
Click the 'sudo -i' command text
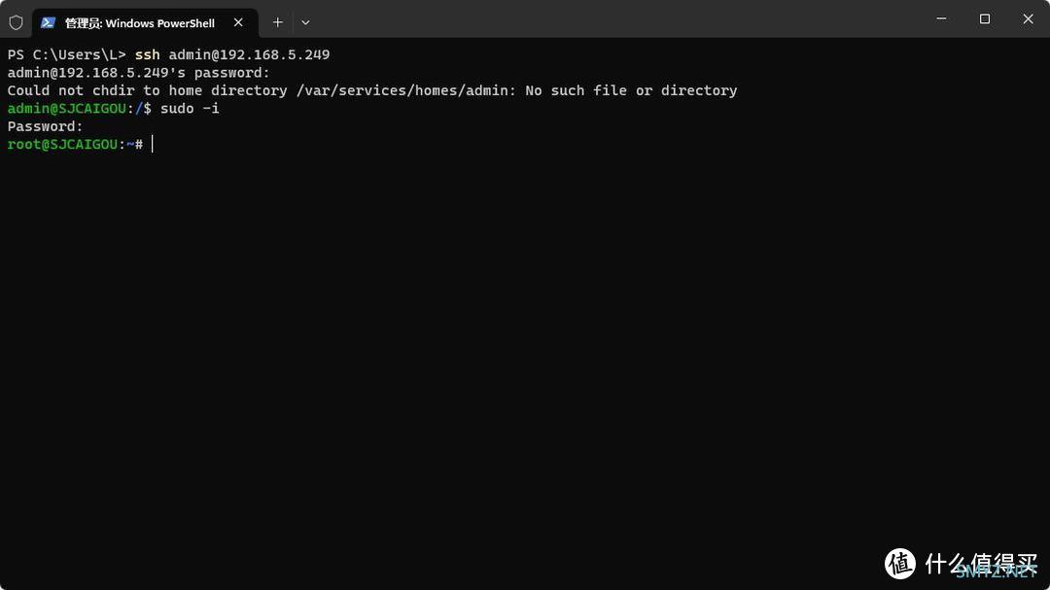[x=190, y=109]
